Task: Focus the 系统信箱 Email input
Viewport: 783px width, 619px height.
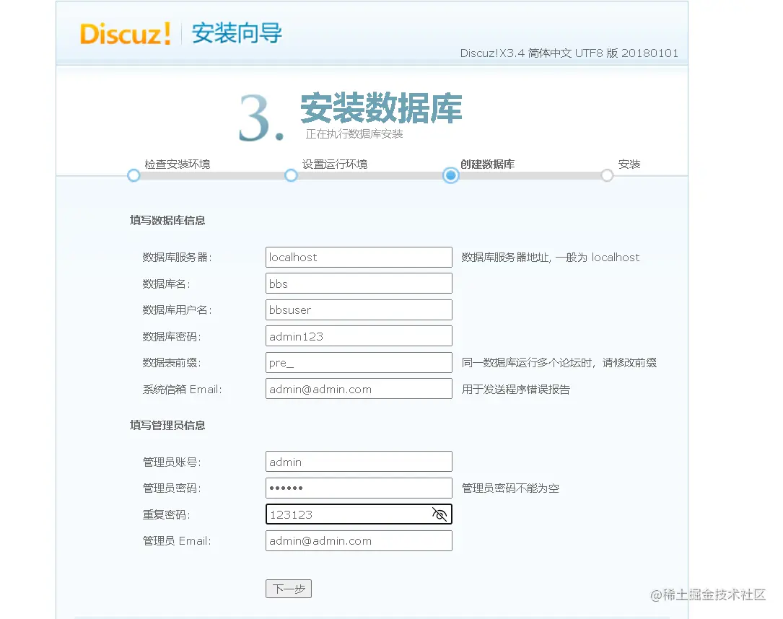Action: click(359, 389)
